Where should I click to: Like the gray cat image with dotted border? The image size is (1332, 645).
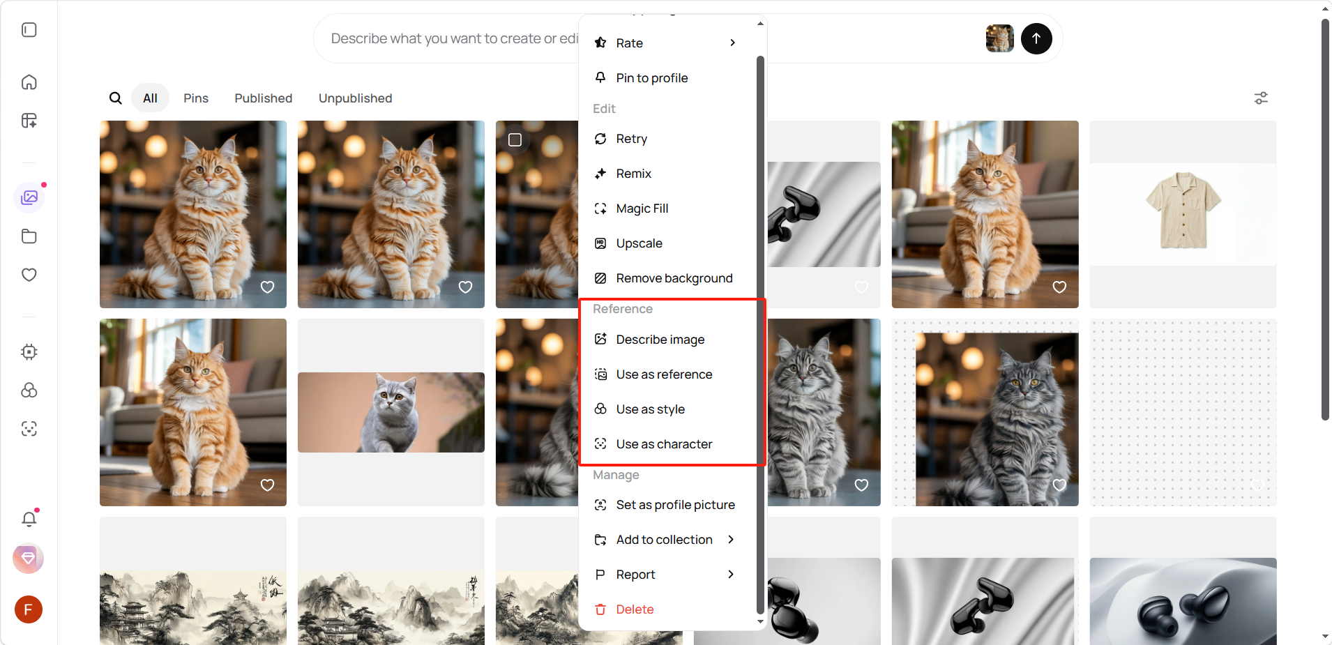(1060, 485)
